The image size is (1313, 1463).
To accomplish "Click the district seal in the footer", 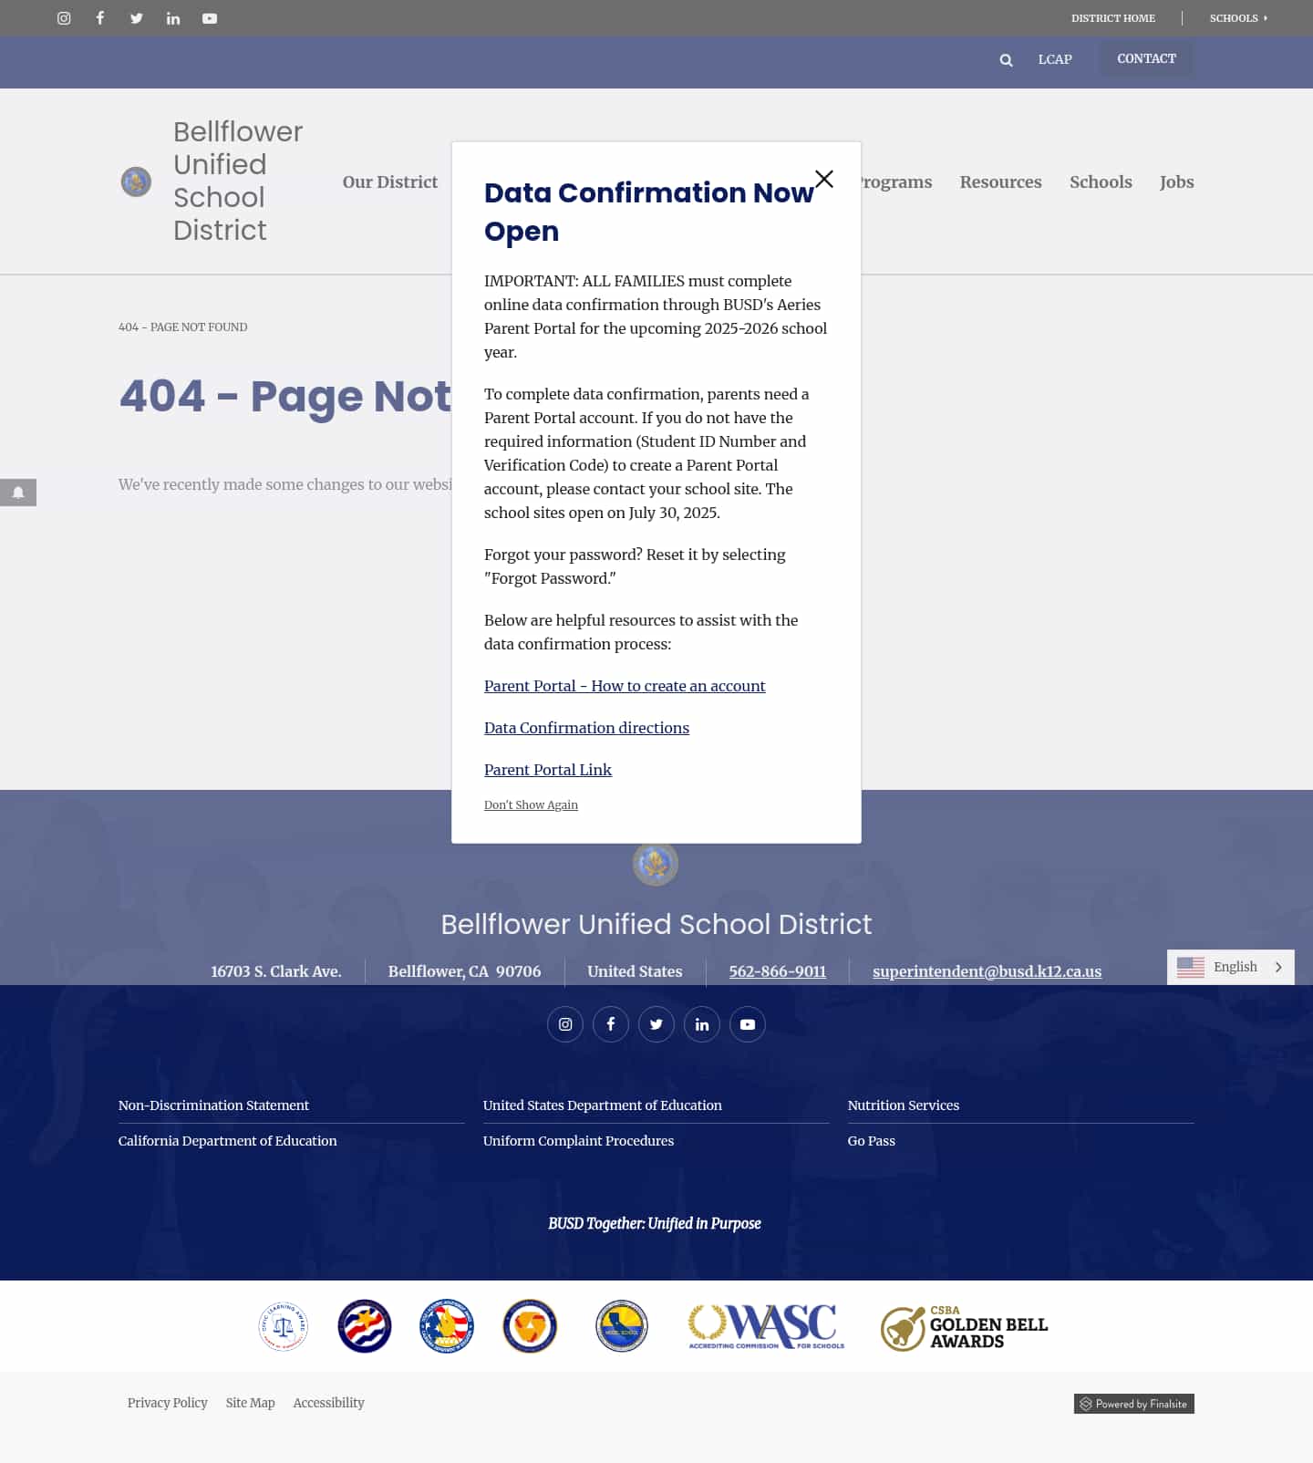I will pyautogui.click(x=656, y=863).
